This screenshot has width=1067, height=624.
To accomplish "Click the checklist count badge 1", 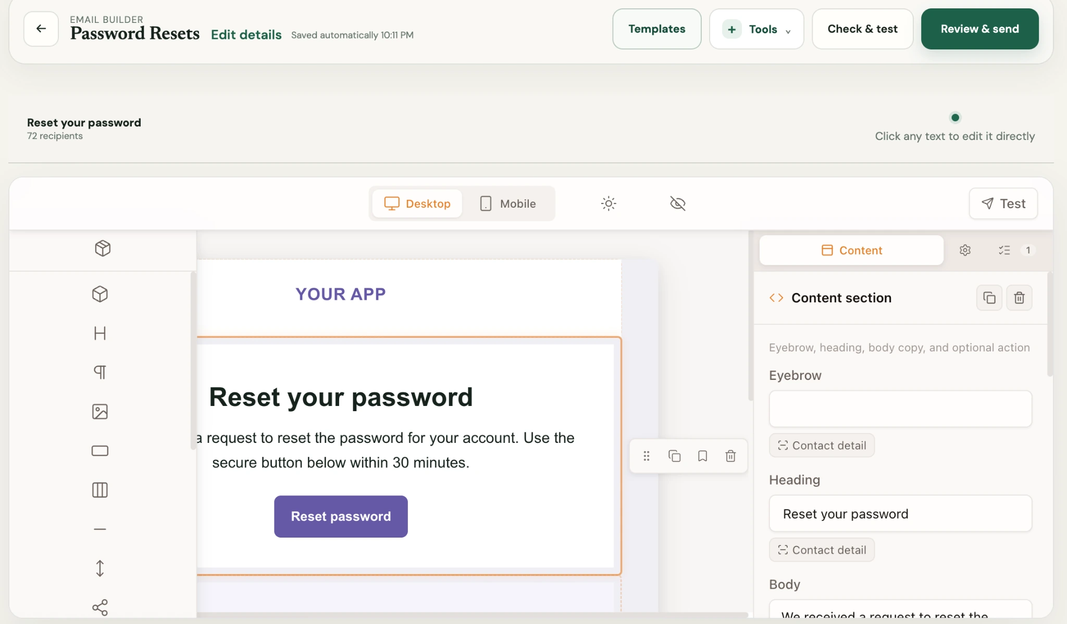I will pyautogui.click(x=1028, y=250).
